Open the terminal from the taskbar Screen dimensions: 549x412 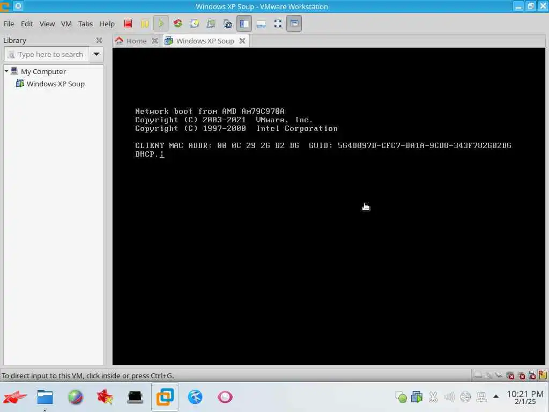[x=135, y=397]
